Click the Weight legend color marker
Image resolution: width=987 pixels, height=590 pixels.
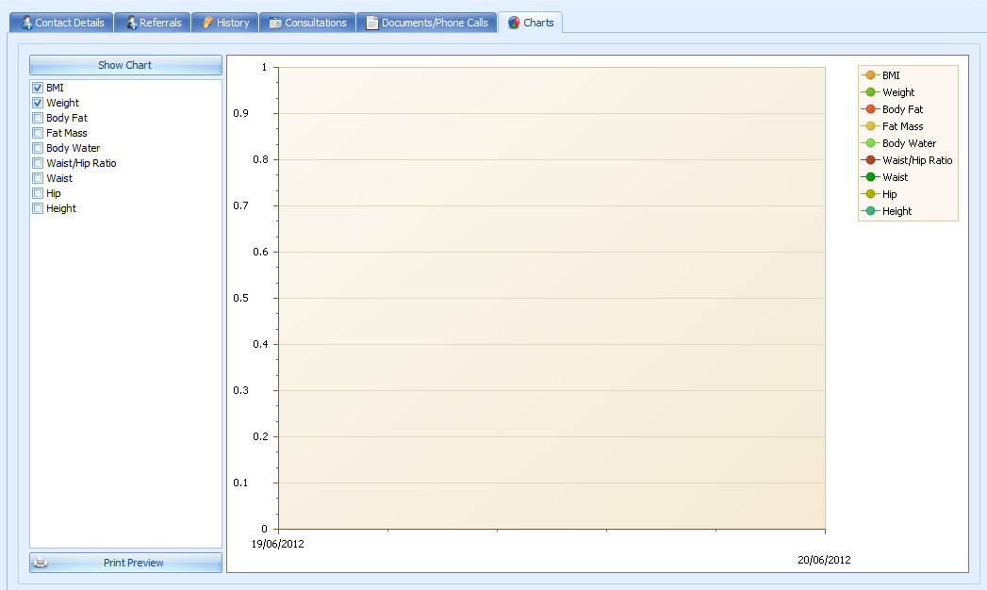click(x=870, y=92)
